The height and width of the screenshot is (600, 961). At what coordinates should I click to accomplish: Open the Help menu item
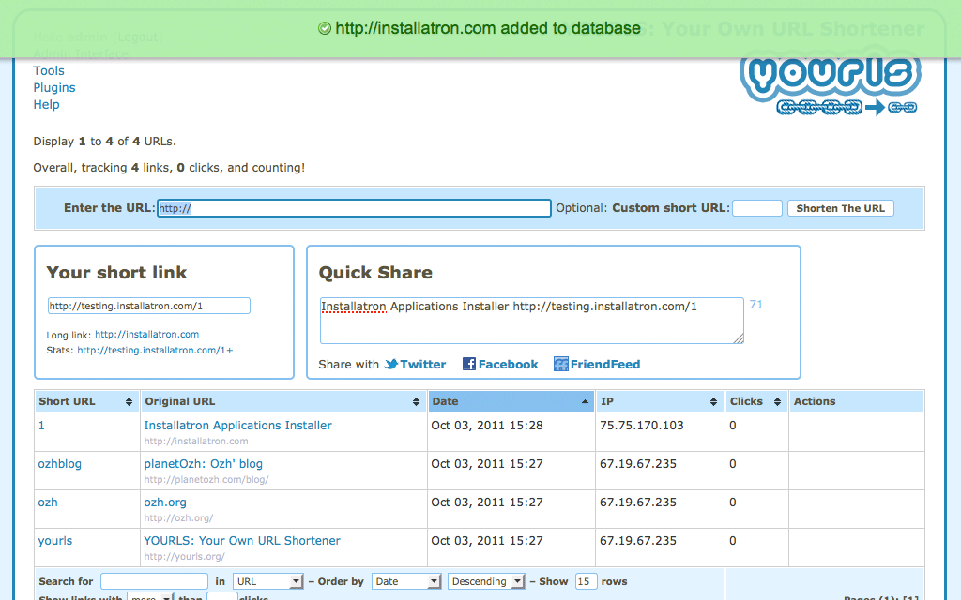(x=46, y=105)
